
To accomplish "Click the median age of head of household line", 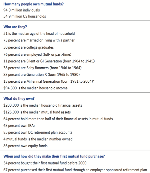I will coord(39,33).
